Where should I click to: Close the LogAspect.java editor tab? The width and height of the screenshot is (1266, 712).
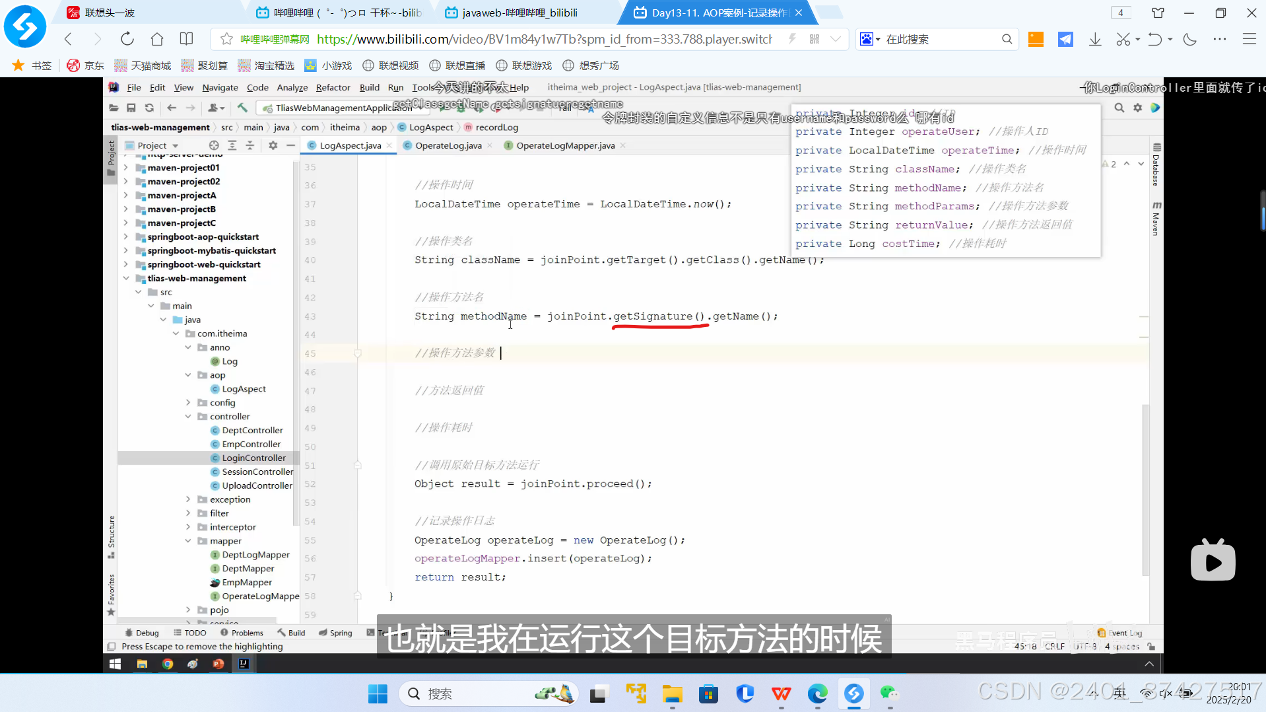[x=389, y=145]
